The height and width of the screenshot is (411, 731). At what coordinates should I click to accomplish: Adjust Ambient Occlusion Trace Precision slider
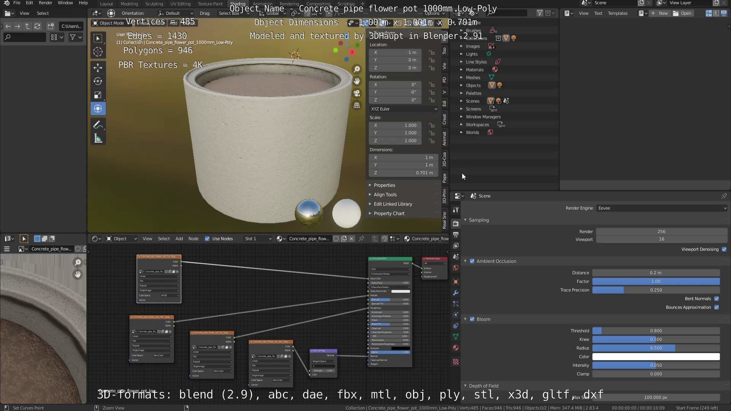click(656, 290)
